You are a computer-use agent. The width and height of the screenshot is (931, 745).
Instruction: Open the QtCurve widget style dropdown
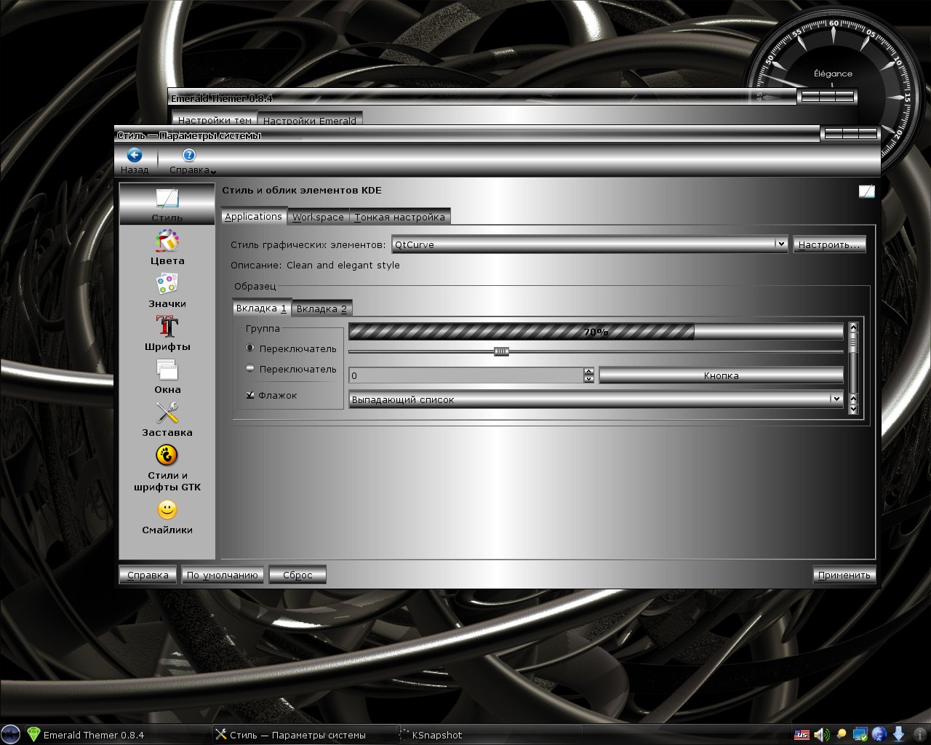point(589,244)
